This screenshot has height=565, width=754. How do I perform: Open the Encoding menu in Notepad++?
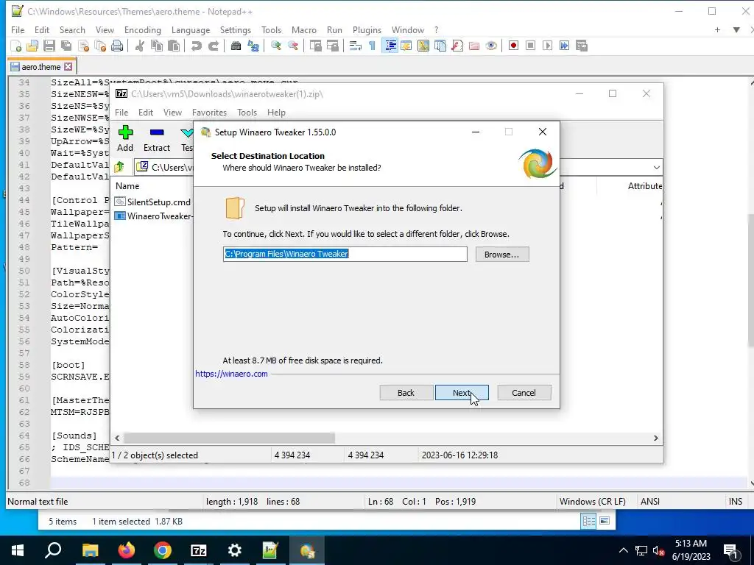(x=142, y=29)
